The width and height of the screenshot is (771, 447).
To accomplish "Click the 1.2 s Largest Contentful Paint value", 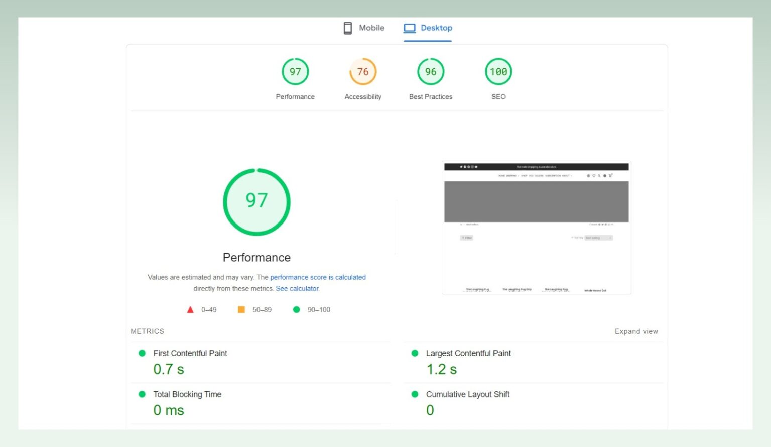I will click(442, 369).
